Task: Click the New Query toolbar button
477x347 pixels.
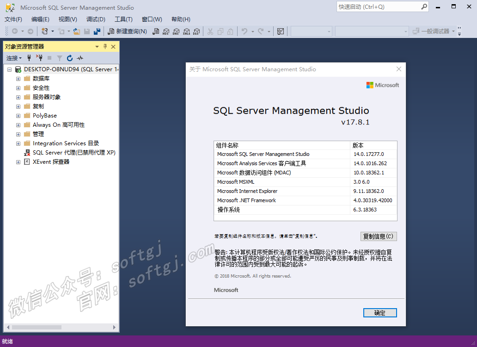Action: (127, 31)
